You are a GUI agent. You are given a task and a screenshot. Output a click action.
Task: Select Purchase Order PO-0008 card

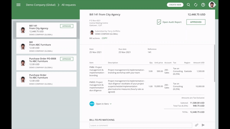pyautogui.click(x=46, y=63)
